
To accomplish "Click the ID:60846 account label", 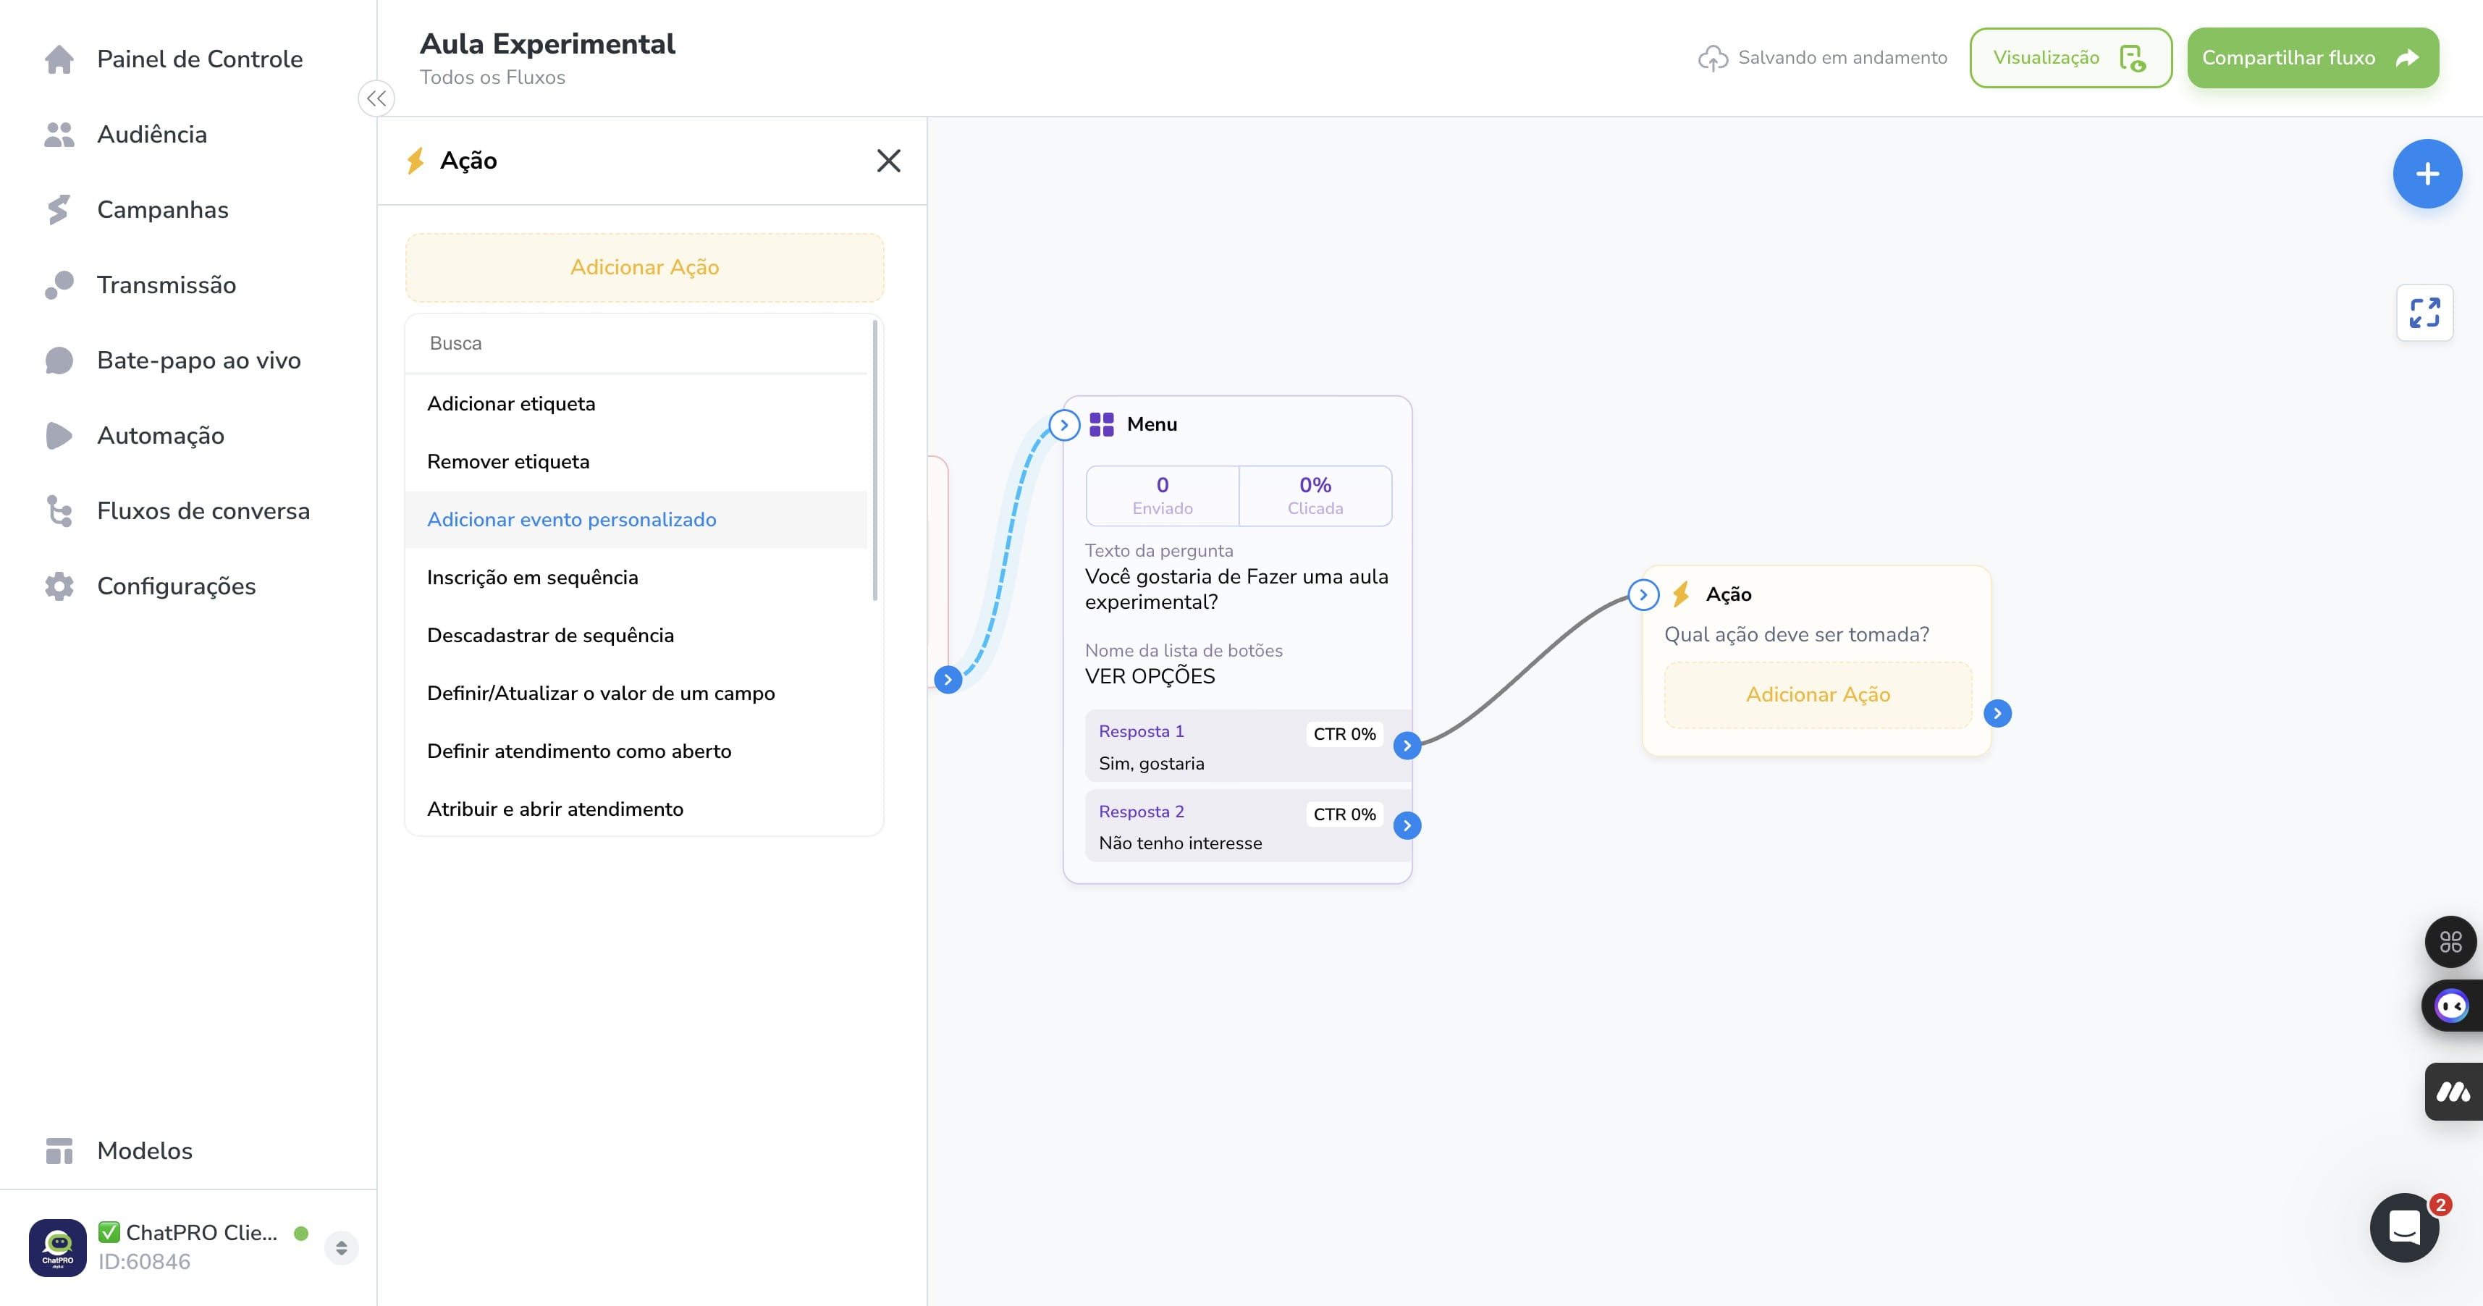I will (145, 1262).
